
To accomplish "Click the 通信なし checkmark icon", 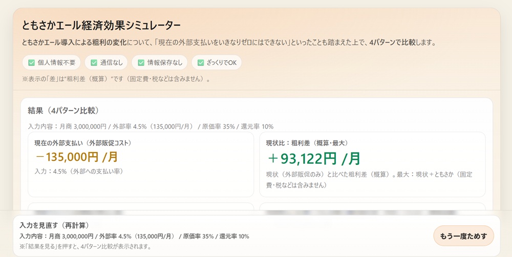I will click(94, 62).
